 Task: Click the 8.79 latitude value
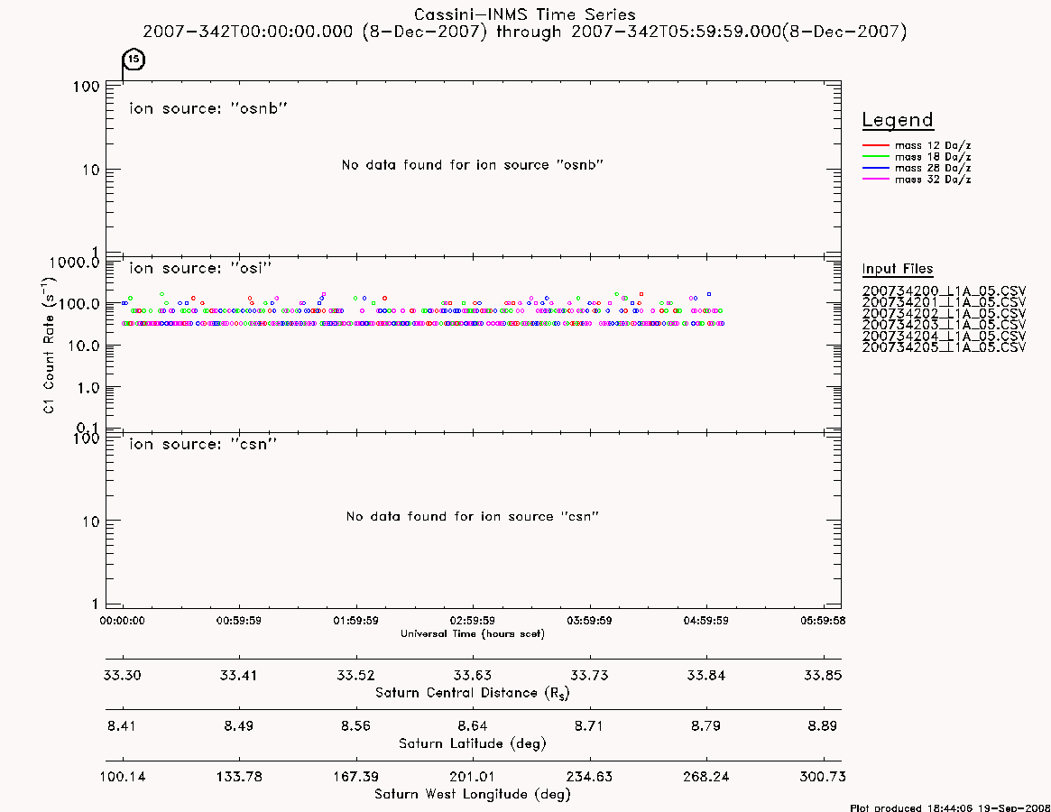pos(705,726)
